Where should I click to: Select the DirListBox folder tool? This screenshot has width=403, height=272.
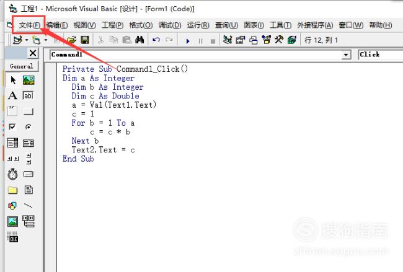pos(12,190)
